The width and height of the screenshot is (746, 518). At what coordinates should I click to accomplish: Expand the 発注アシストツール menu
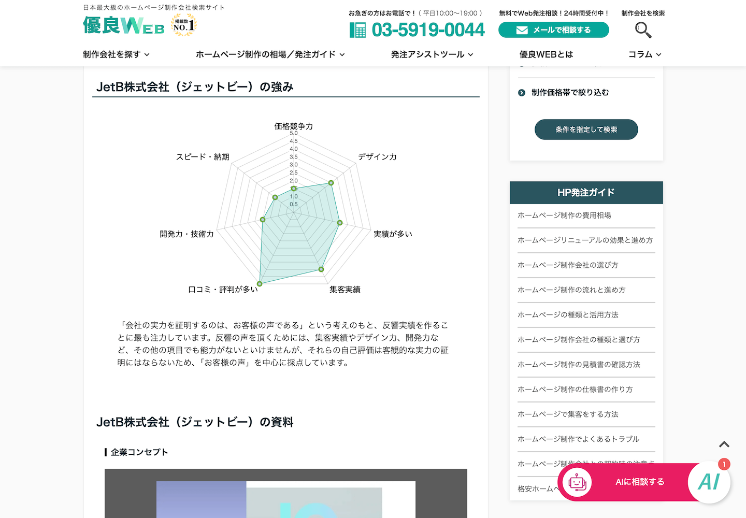[433, 54]
